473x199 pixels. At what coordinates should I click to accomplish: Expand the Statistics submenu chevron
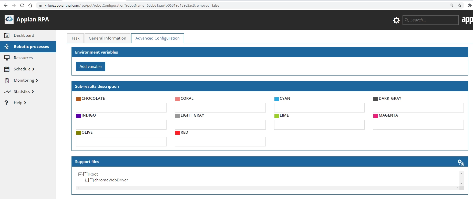coord(33,92)
